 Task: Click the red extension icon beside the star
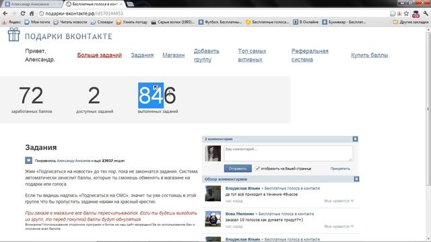(416, 13)
